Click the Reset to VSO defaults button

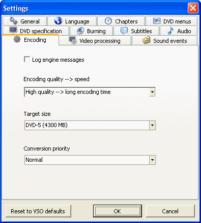(x=38, y=211)
